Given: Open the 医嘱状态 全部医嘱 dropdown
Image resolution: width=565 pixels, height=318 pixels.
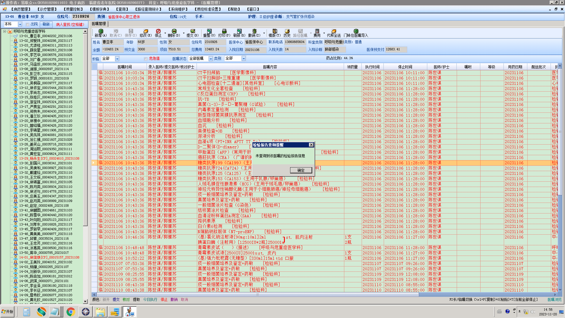Looking at the screenshot, I should 210,59.
